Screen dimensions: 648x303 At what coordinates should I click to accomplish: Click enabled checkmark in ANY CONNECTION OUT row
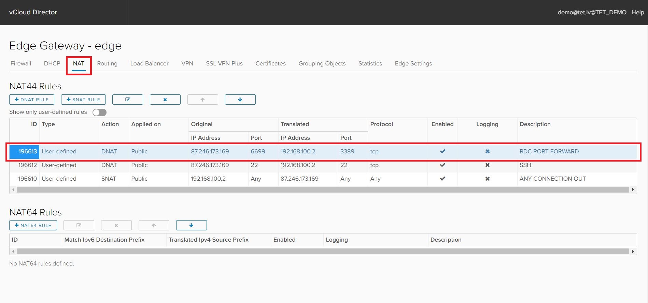[442, 179]
